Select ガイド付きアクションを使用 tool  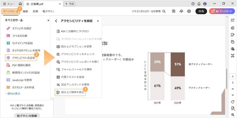[23, 50]
